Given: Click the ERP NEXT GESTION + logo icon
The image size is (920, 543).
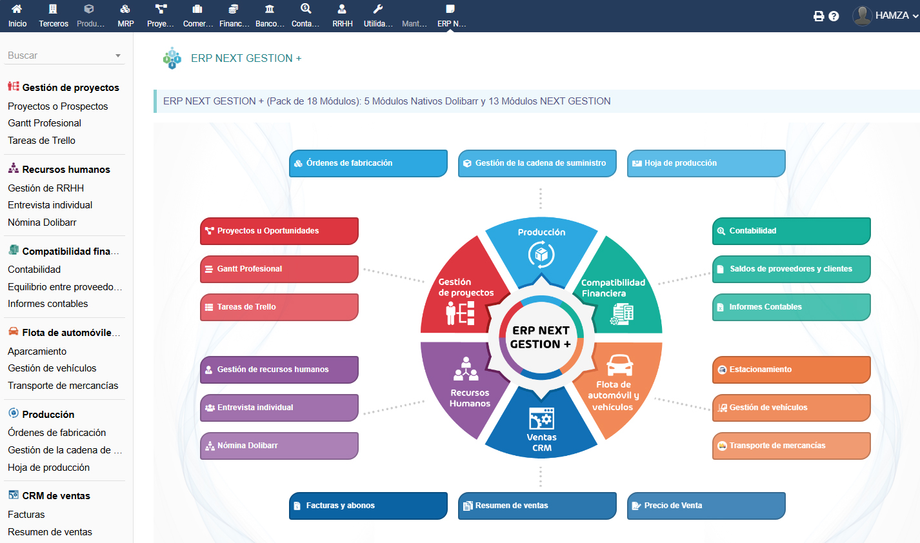Looking at the screenshot, I should pos(172,58).
